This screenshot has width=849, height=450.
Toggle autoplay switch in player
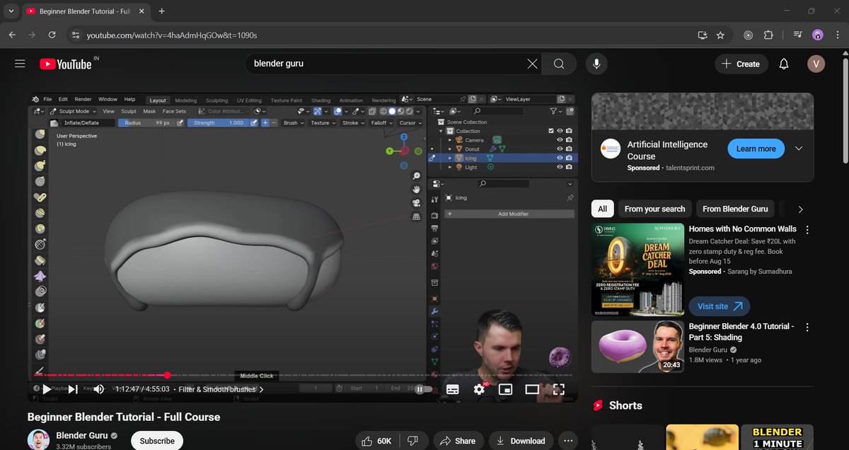coord(422,389)
